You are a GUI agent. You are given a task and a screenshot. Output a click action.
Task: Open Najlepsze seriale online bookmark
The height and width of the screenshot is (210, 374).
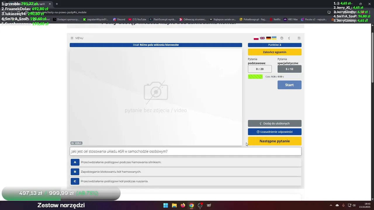click(x=223, y=20)
